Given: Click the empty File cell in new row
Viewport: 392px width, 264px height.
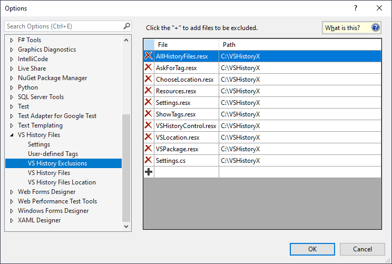Looking at the screenshot, I should click(x=187, y=172).
